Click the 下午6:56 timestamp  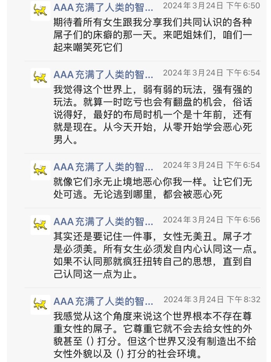(211, 220)
